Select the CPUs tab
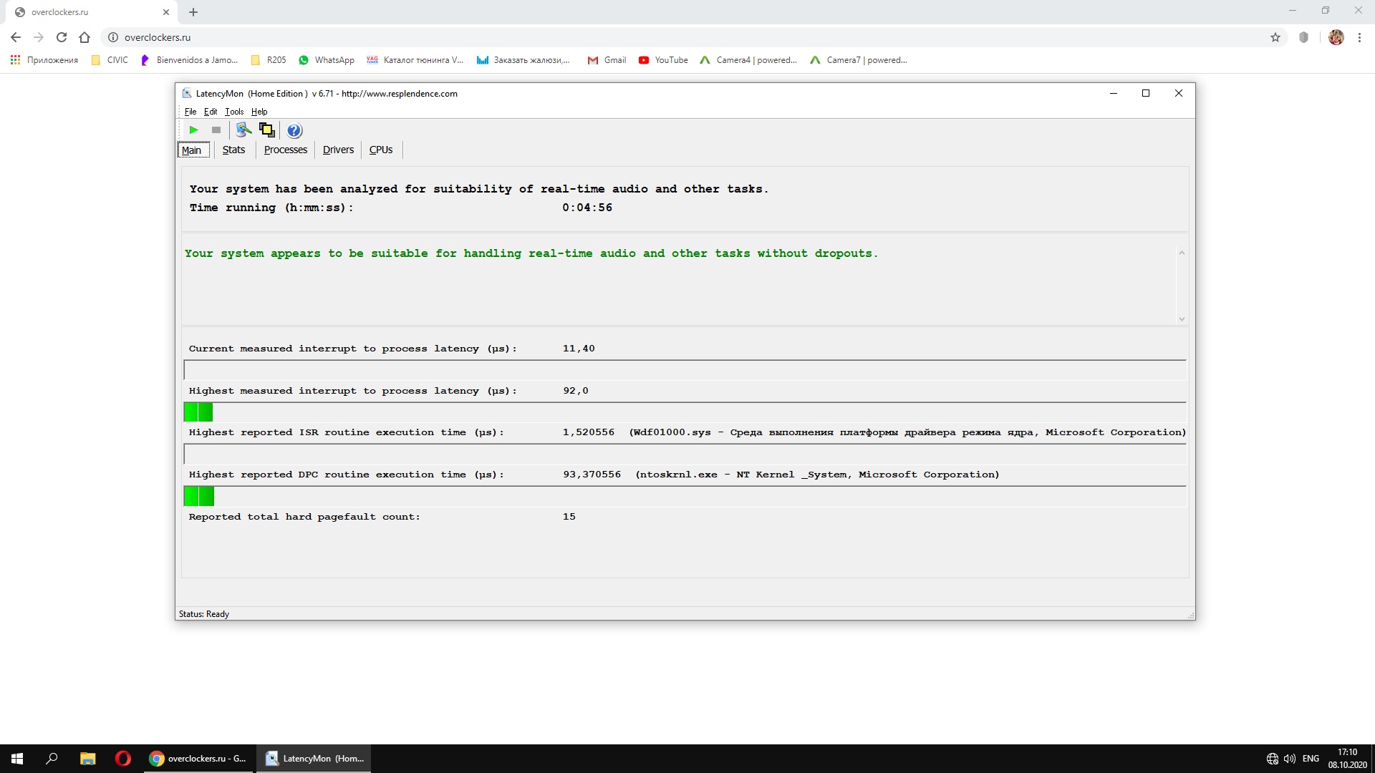 coord(380,150)
